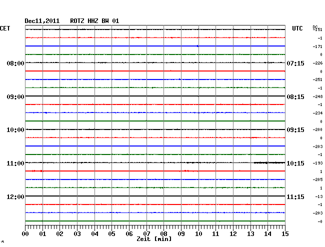This screenshot has height=247, width=325.
Task: Select the 11:00 CET time label
Action: (x=15, y=163)
